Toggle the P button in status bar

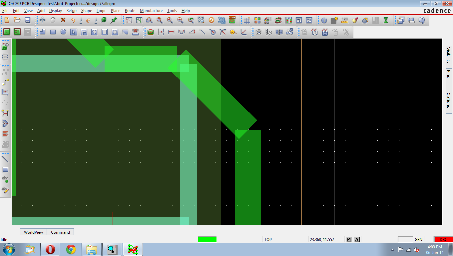click(348, 239)
